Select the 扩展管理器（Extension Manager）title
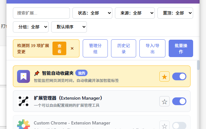Viewport: 206px width, 129px height. coord(68,98)
